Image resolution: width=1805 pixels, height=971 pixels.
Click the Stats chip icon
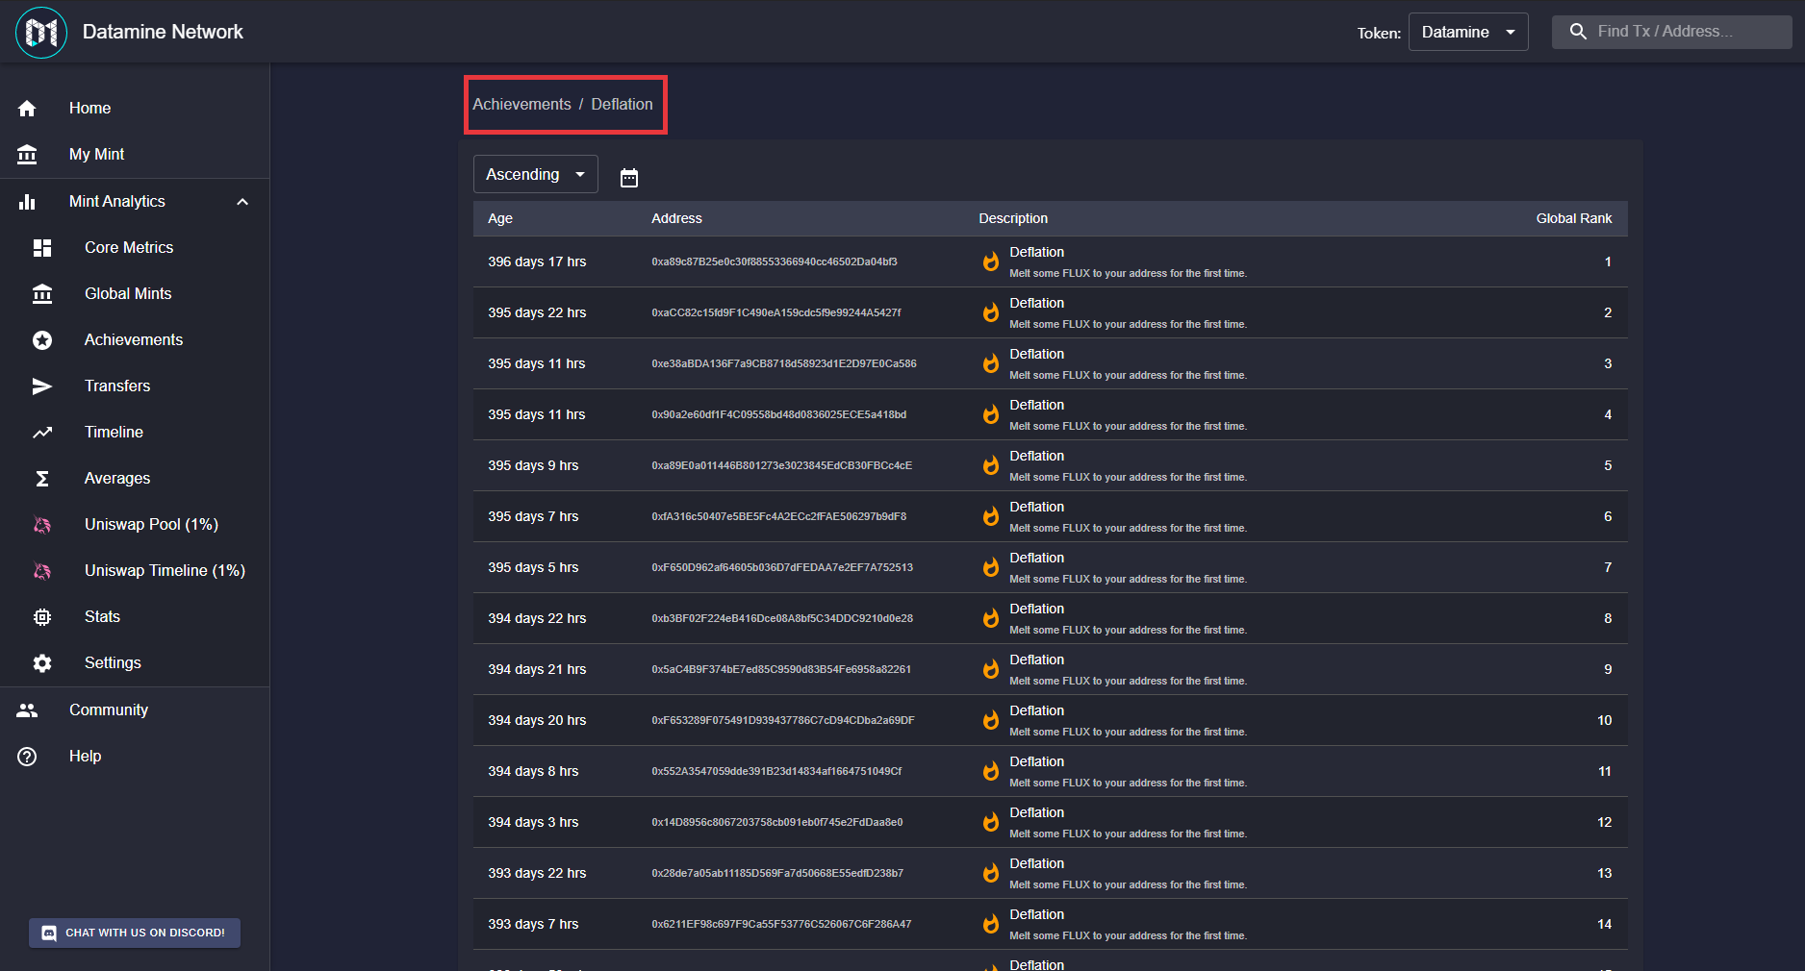(x=42, y=617)
